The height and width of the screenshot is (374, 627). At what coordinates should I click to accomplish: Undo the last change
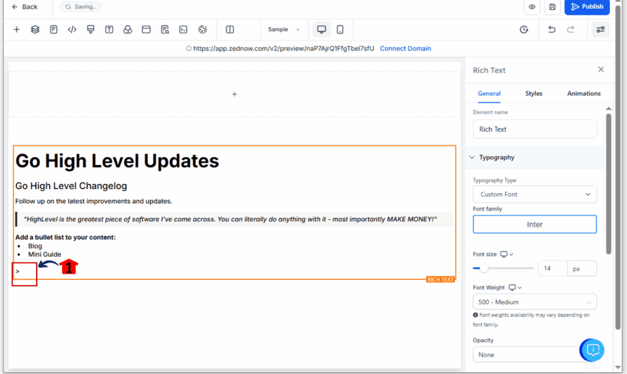(x=552, y=29)
